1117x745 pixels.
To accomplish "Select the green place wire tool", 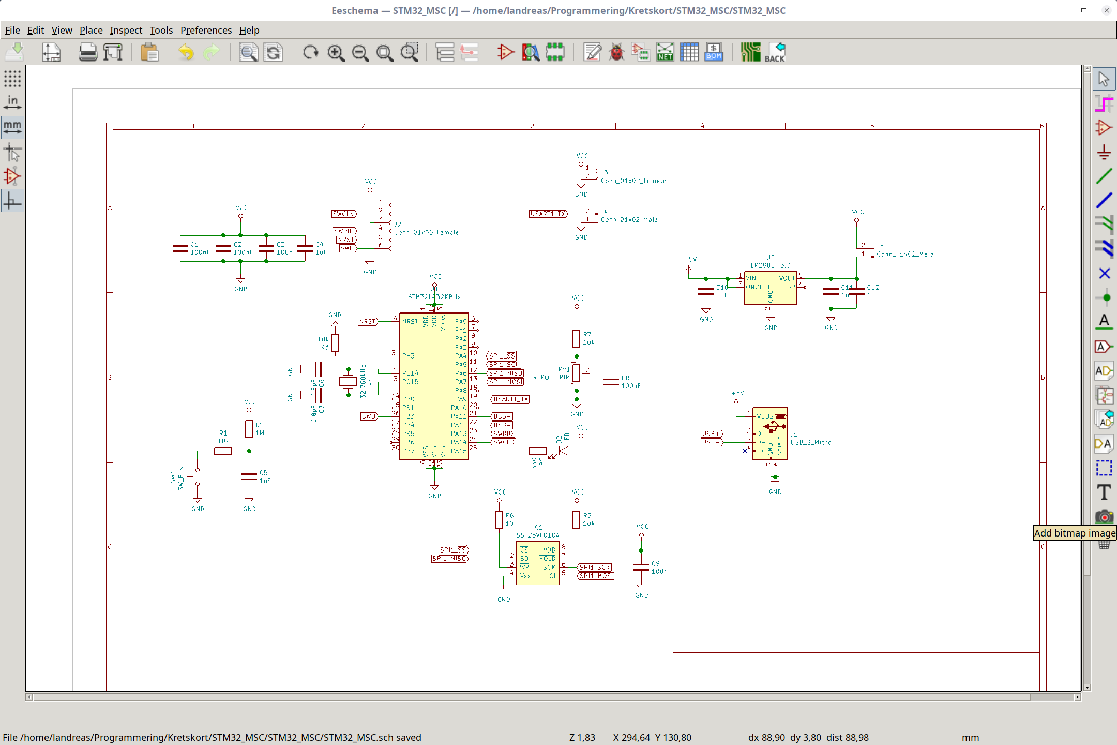I will pyautogui.click(x=1104, y=176).
